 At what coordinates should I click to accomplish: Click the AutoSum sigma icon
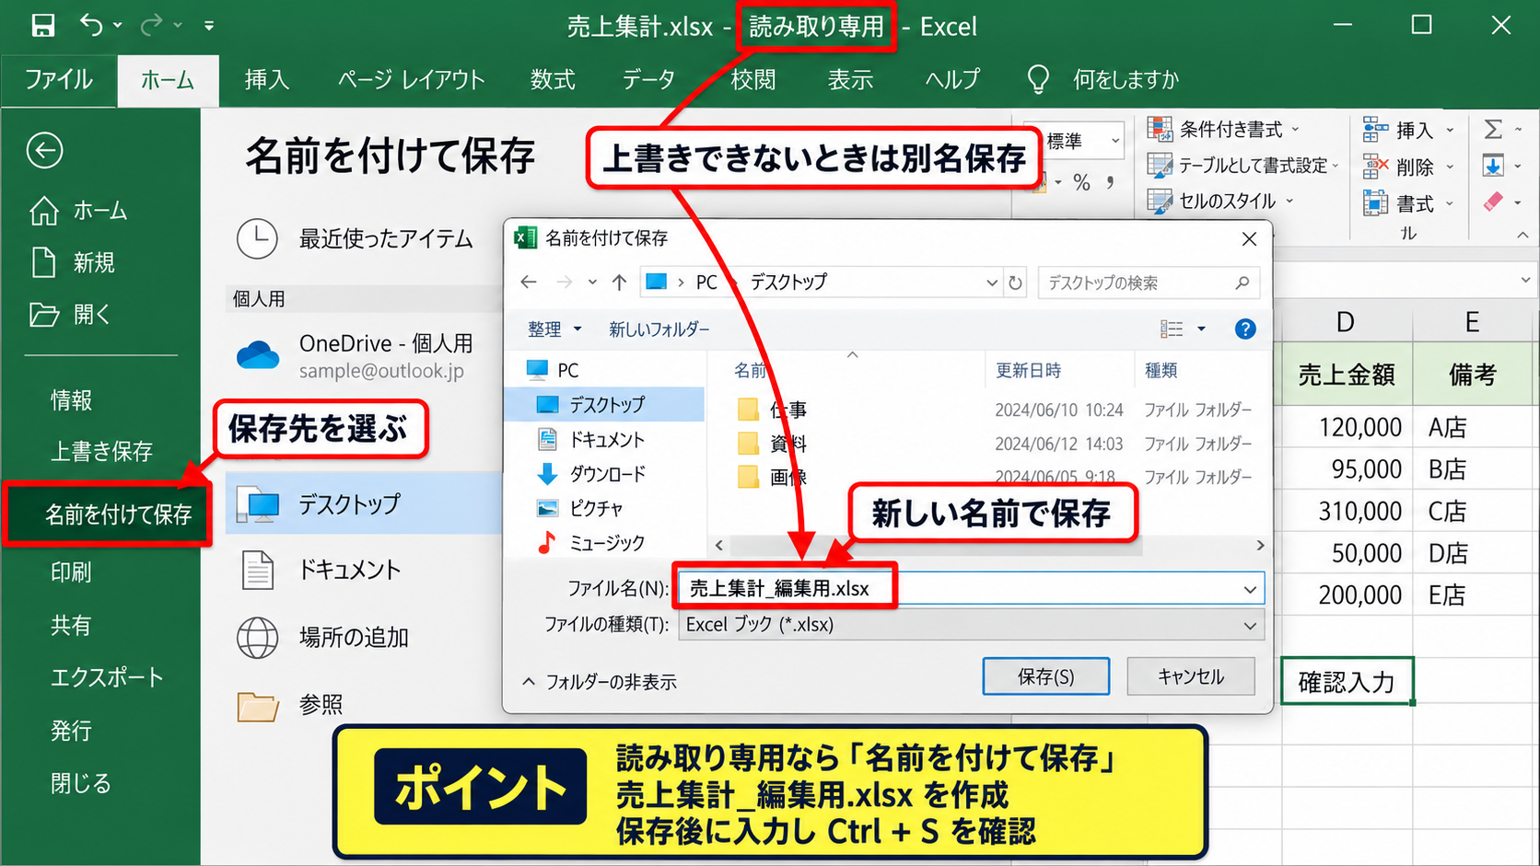1493,130
